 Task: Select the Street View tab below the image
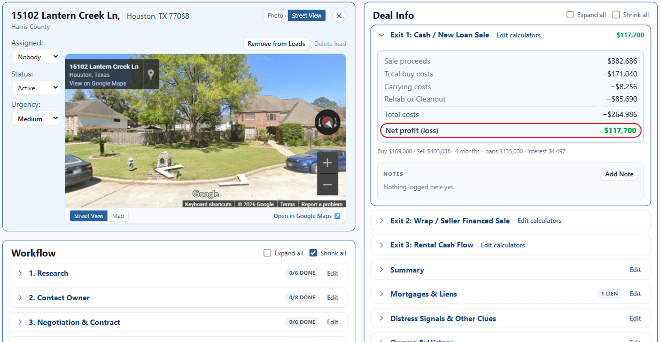89,216
